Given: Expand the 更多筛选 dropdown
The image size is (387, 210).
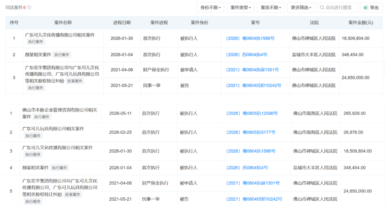Looking at the screenshot, I should [x=301, y=8].
